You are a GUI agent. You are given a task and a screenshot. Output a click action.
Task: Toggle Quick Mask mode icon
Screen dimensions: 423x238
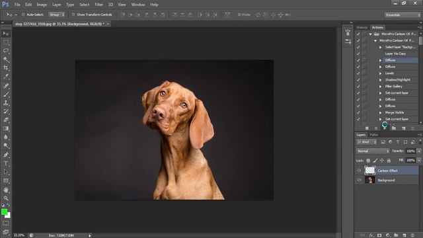[6, 223]
